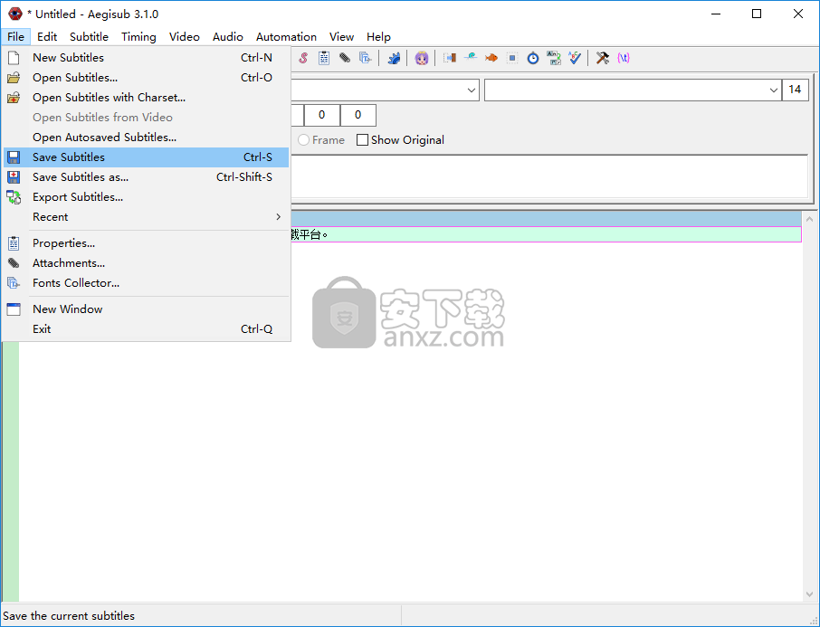Choose New Window menu entry
This screenshot has width=820, height=627.
pos(146,309)
